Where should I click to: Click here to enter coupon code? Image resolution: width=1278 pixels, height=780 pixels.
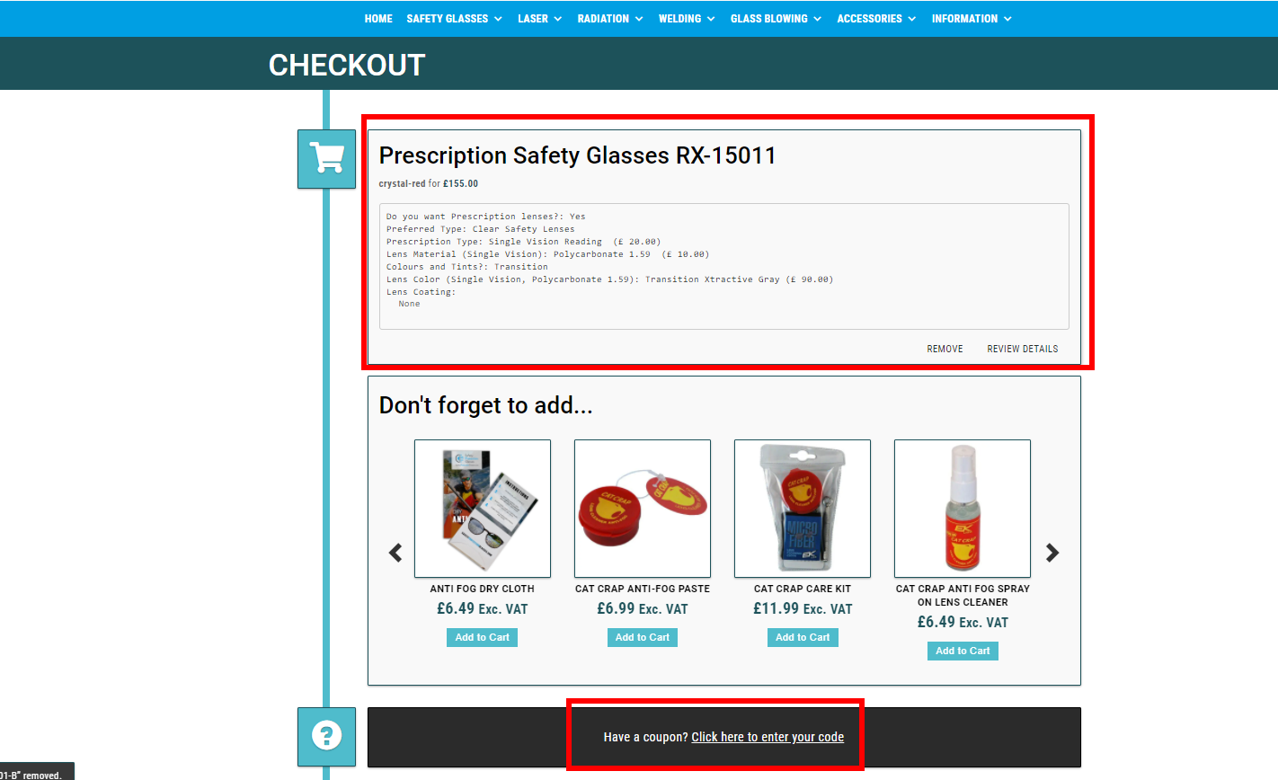tap(768, 737)
